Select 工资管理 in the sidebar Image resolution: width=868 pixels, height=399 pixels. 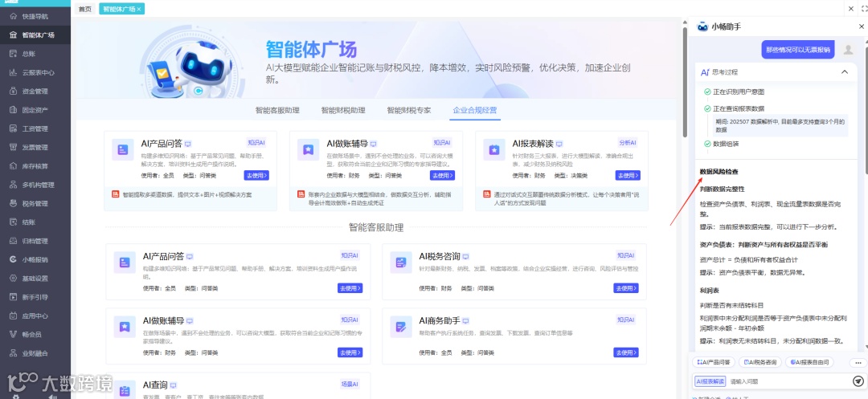point(35,128)
